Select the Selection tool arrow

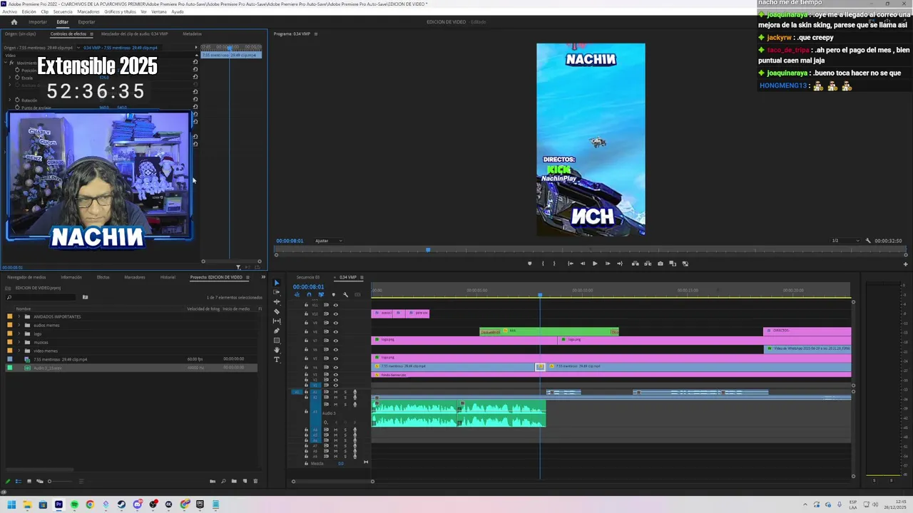click(x=277, y=283)
